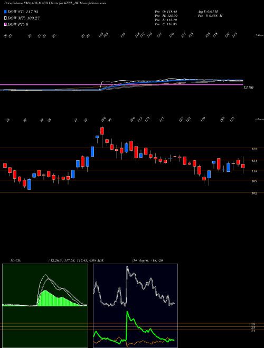Click the 'Pre V: 0.338 M' value
The image size is (264, 348).
210,16
